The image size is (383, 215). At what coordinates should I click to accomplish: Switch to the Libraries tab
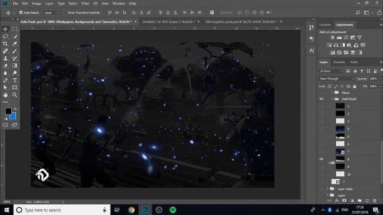click(x=325, y=25)
